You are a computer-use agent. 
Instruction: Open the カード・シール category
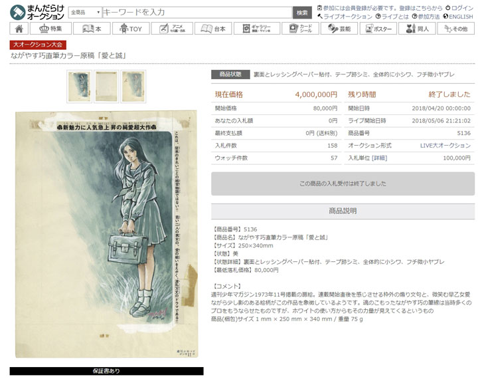click(x=299, y=29)
